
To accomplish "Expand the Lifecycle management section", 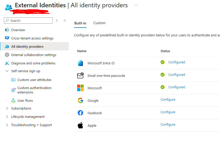I will tap(7, 117).
